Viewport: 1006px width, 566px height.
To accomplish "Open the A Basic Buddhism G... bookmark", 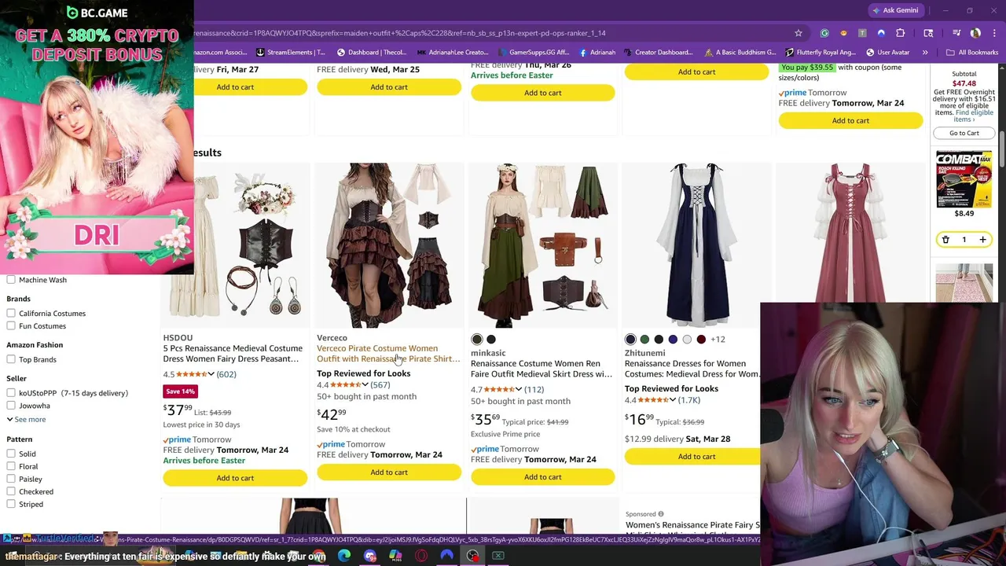I will point(740,53).
